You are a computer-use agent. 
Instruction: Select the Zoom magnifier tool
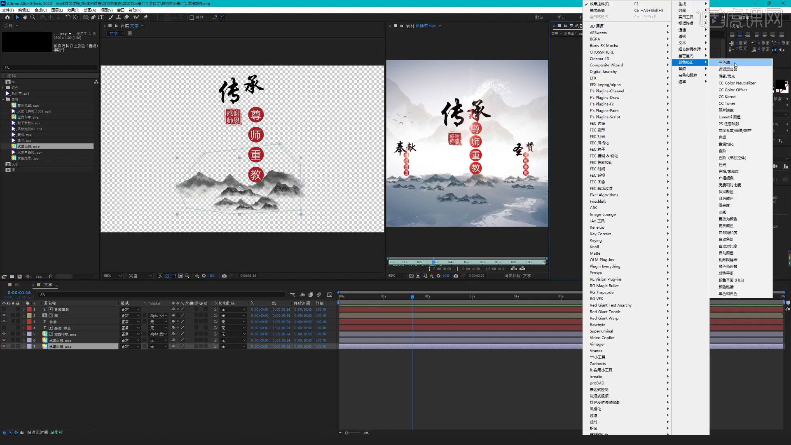tap(33, 17)
